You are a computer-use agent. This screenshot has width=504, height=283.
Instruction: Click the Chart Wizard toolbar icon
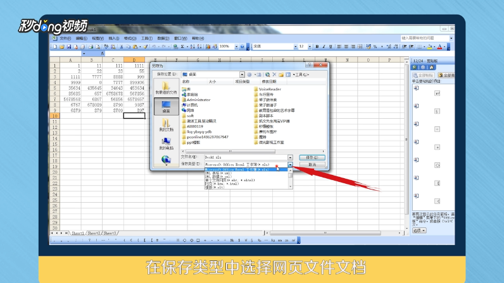click(208, 47)
